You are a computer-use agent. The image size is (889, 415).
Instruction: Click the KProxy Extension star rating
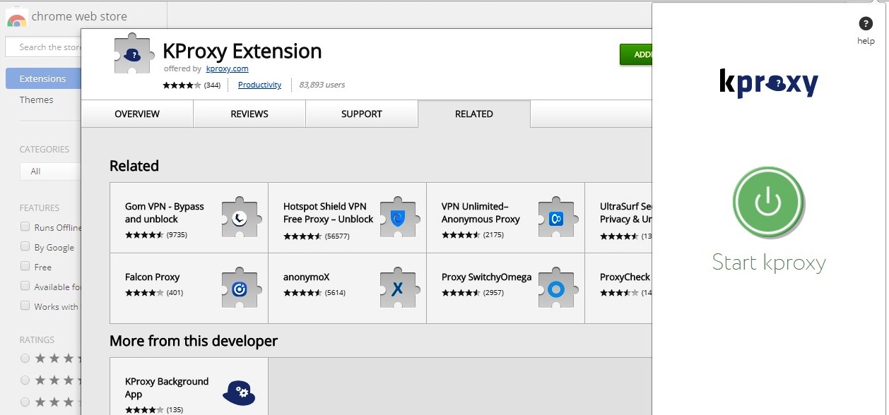(x=182, y=85)
